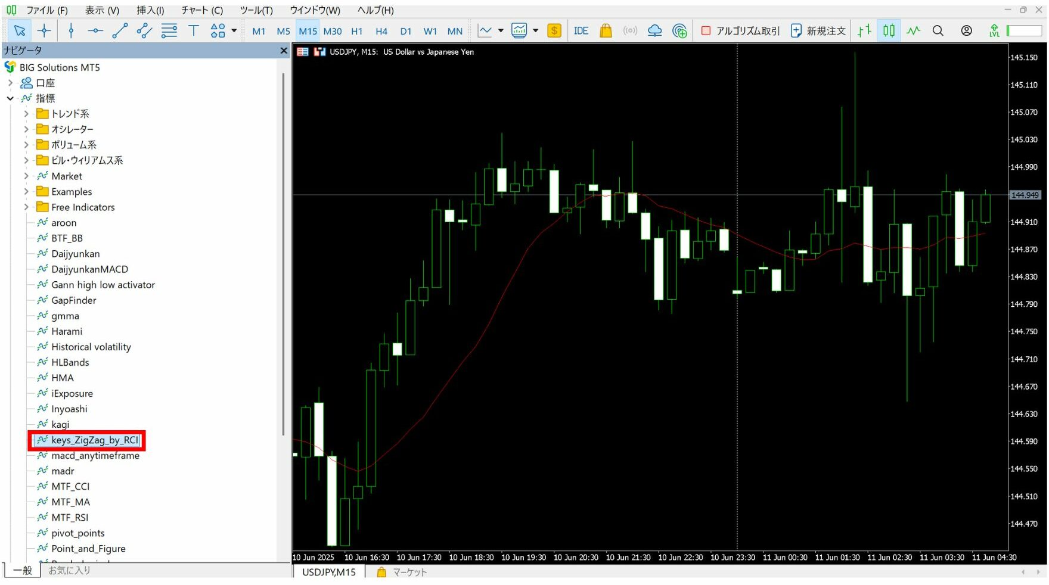Switch chart to bar chart style
Screen dimensions: 1049x585
click(x=864, y=31)
